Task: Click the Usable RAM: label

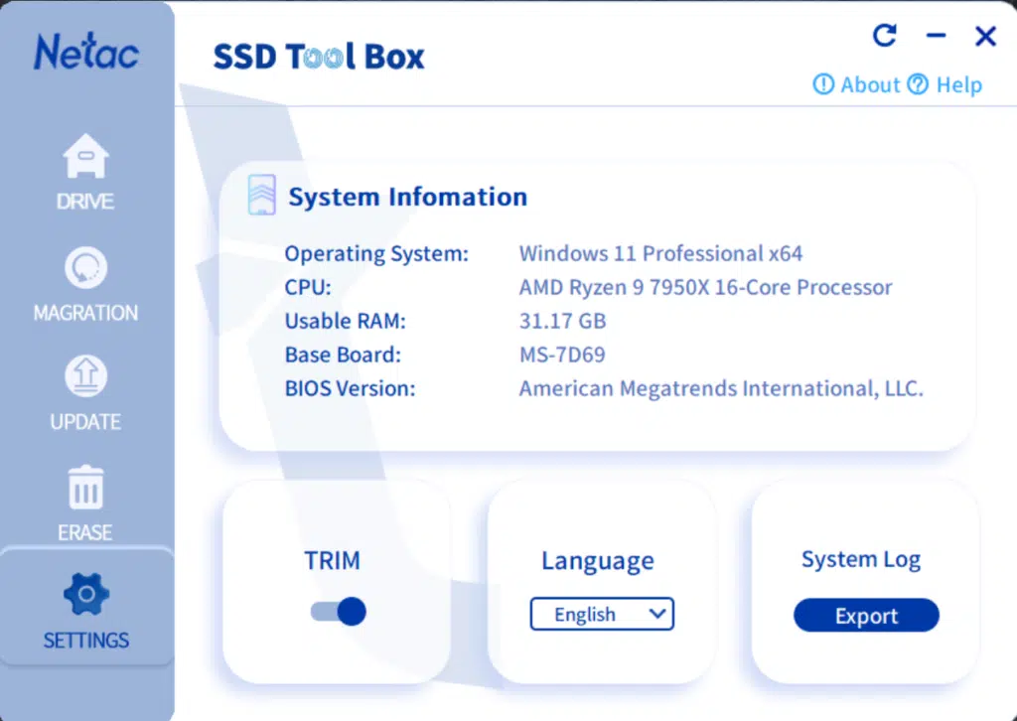Action: pos(345,321)
